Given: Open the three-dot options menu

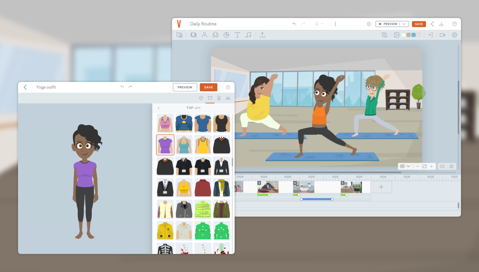Looking at the screenshot, I should tap(336, 24).
